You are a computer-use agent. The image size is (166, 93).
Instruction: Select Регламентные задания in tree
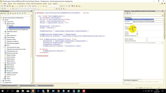(x=13, y=43)
